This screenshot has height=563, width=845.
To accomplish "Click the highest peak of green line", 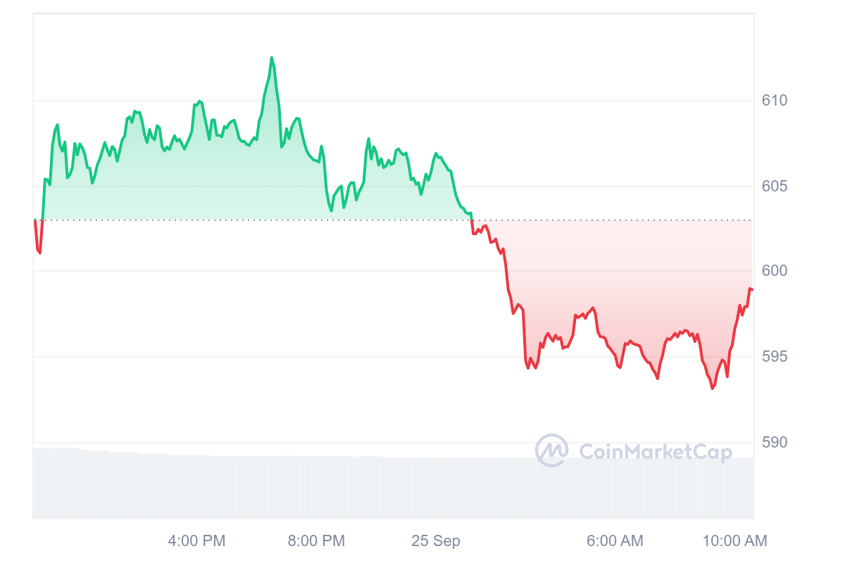I will pyautogui.click(x=271, y=58).
